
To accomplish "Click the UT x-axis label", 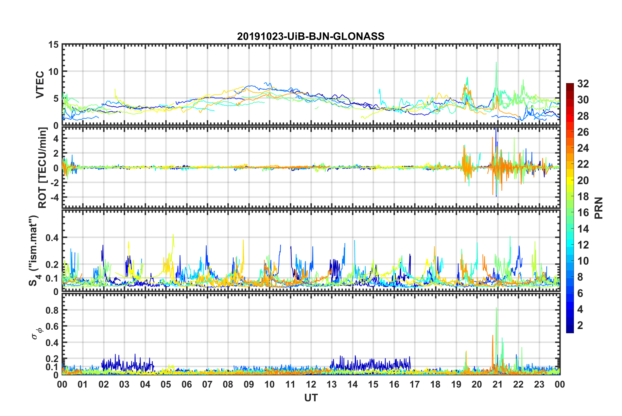I will coord(311,397).
